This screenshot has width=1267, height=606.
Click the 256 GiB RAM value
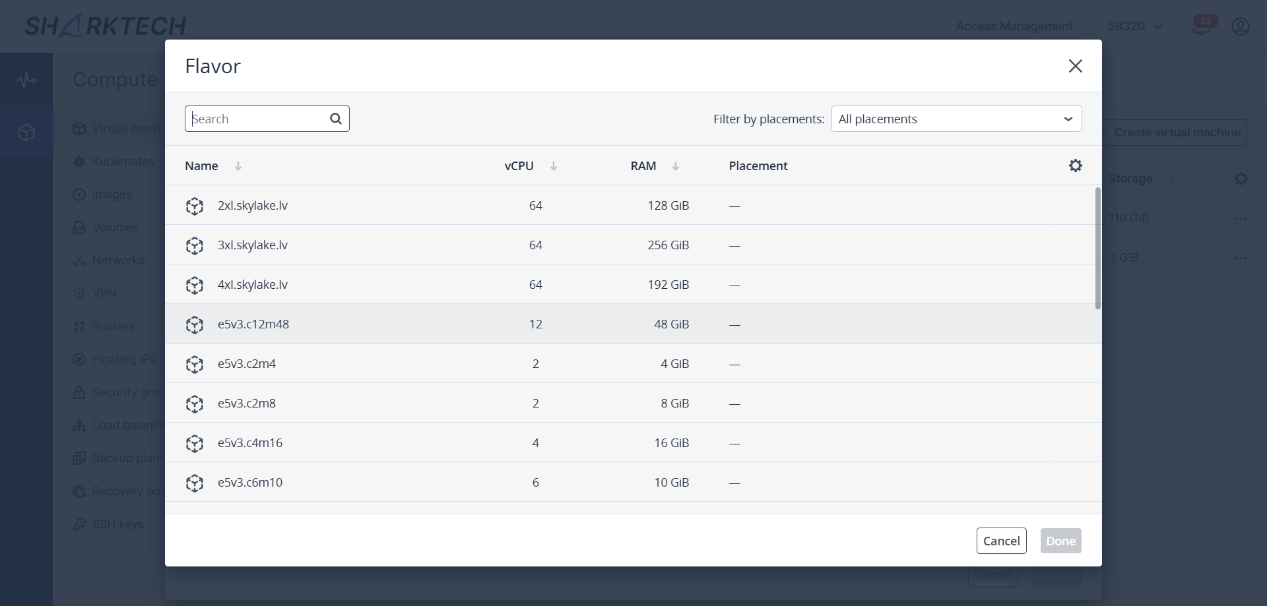tap(668, 245)
